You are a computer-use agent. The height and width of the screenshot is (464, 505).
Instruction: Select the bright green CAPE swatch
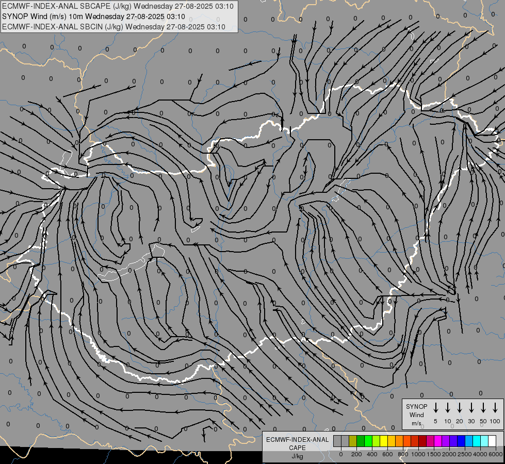368,441
